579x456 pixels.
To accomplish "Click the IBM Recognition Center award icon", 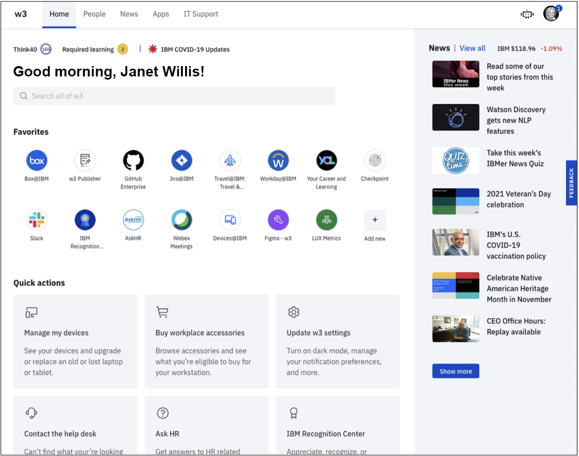I will (x=294, y=413).
